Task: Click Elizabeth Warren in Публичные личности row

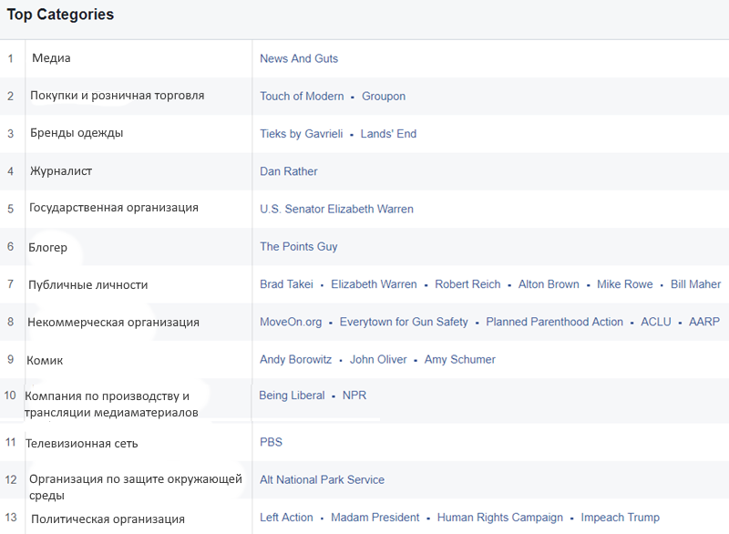Action: [374, 284]
